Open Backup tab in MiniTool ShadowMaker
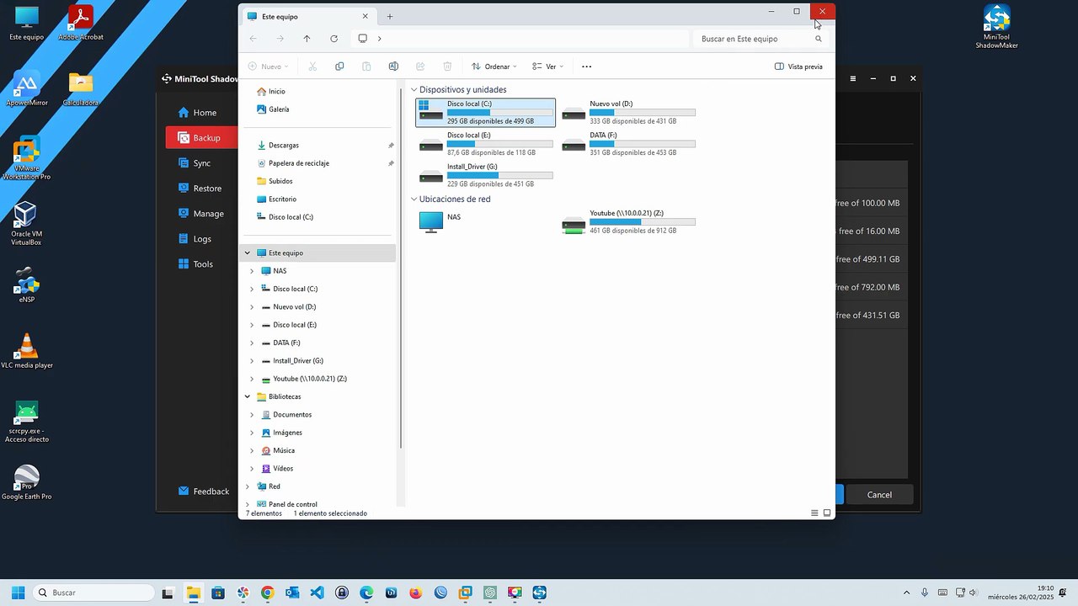 click(x=202, y=138)
